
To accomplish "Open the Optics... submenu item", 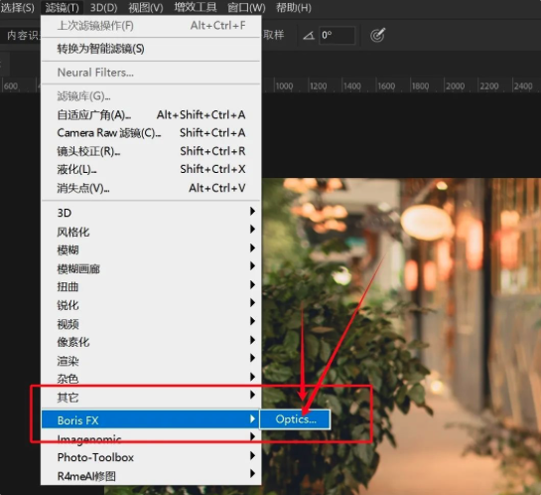I will [295, 419].
